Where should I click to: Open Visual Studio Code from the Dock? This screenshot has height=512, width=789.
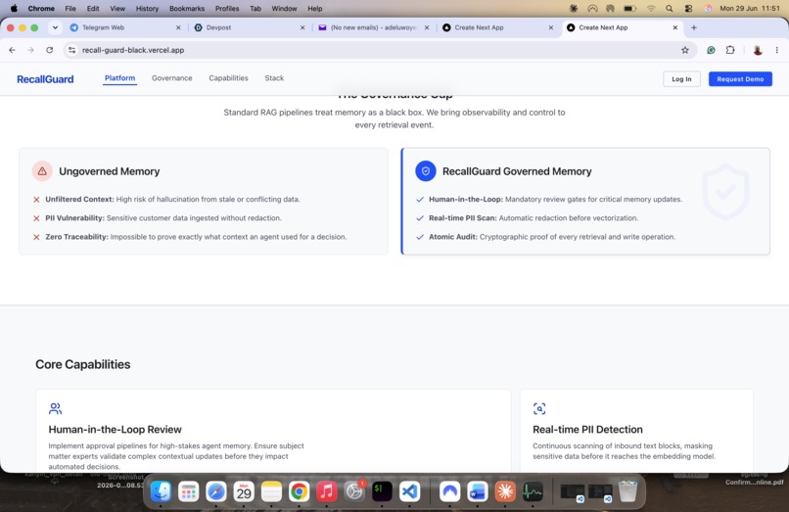409,490
